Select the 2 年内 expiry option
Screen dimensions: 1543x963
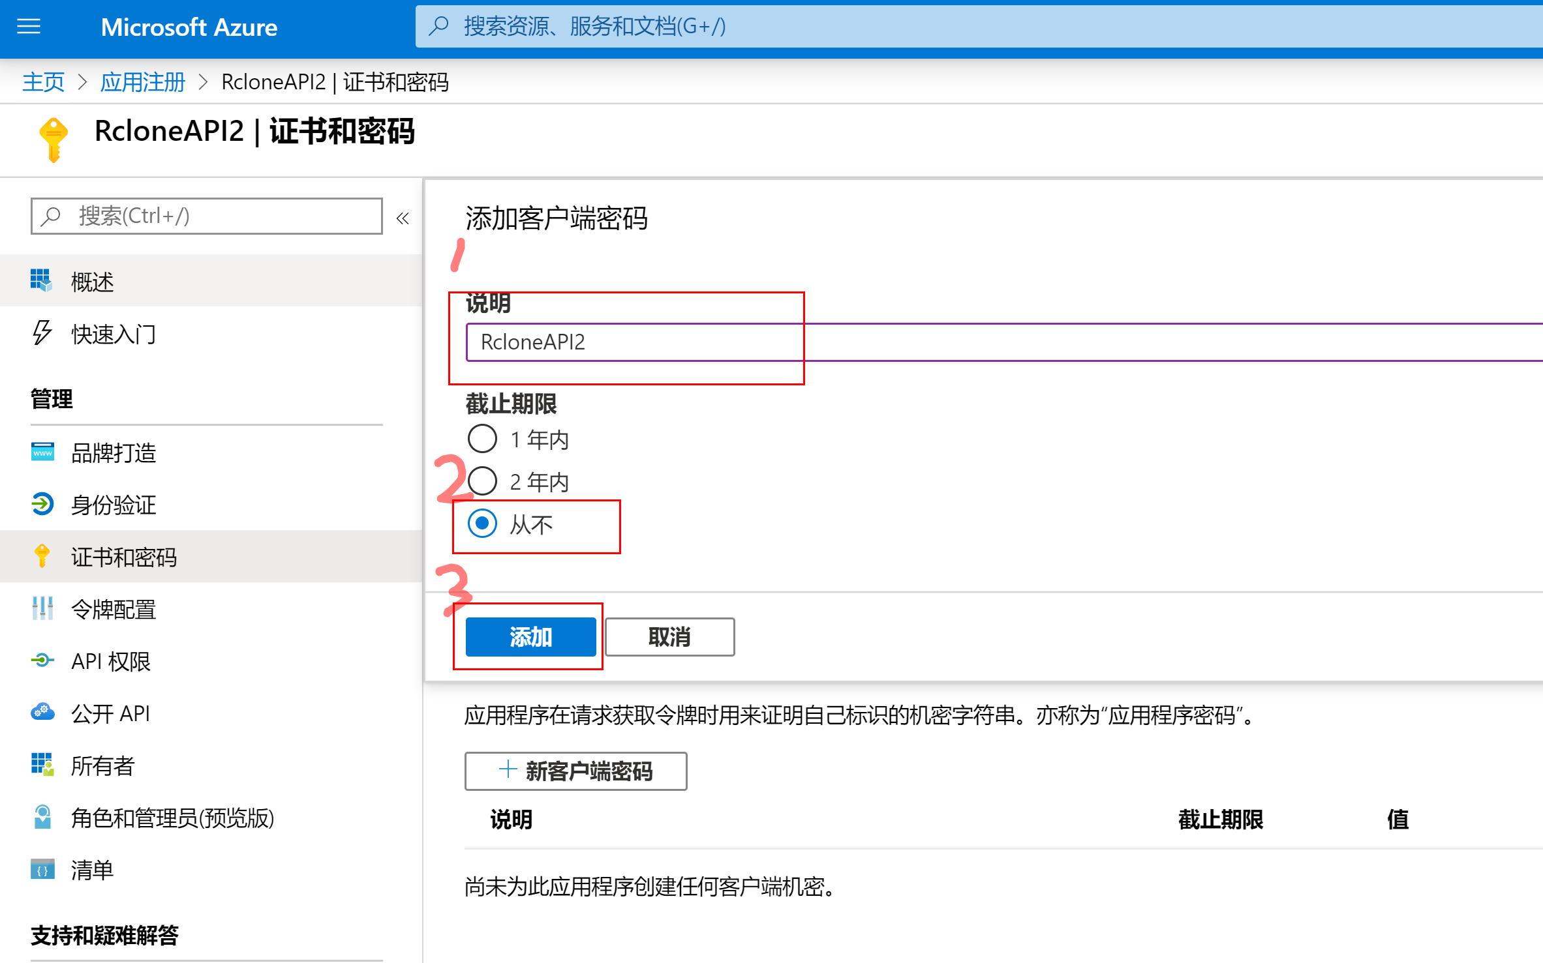coord(482,481)
